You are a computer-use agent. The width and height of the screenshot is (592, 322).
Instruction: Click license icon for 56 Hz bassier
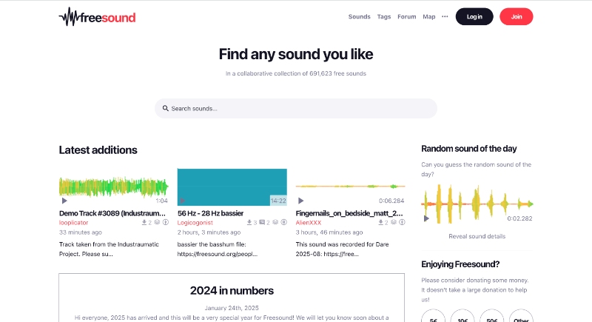point(283,222)
